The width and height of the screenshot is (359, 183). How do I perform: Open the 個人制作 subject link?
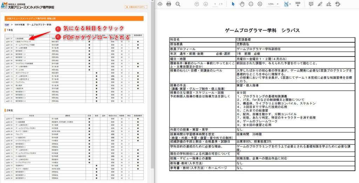pyautogui.click(x=19, y=85)
